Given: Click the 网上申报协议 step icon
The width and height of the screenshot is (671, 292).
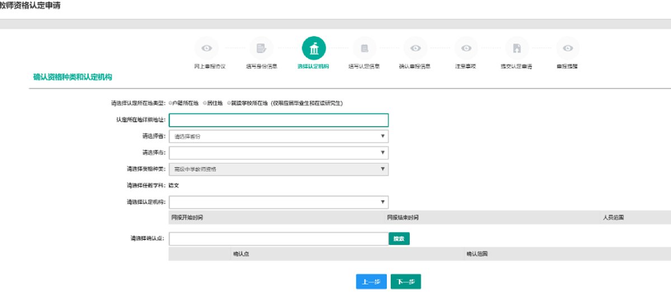Looking at the screenshot, I should [x=206, y=49].
